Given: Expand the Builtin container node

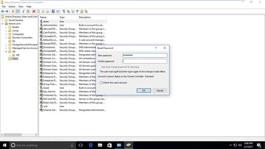Looking at the screenshot, I should pos(6,27).
